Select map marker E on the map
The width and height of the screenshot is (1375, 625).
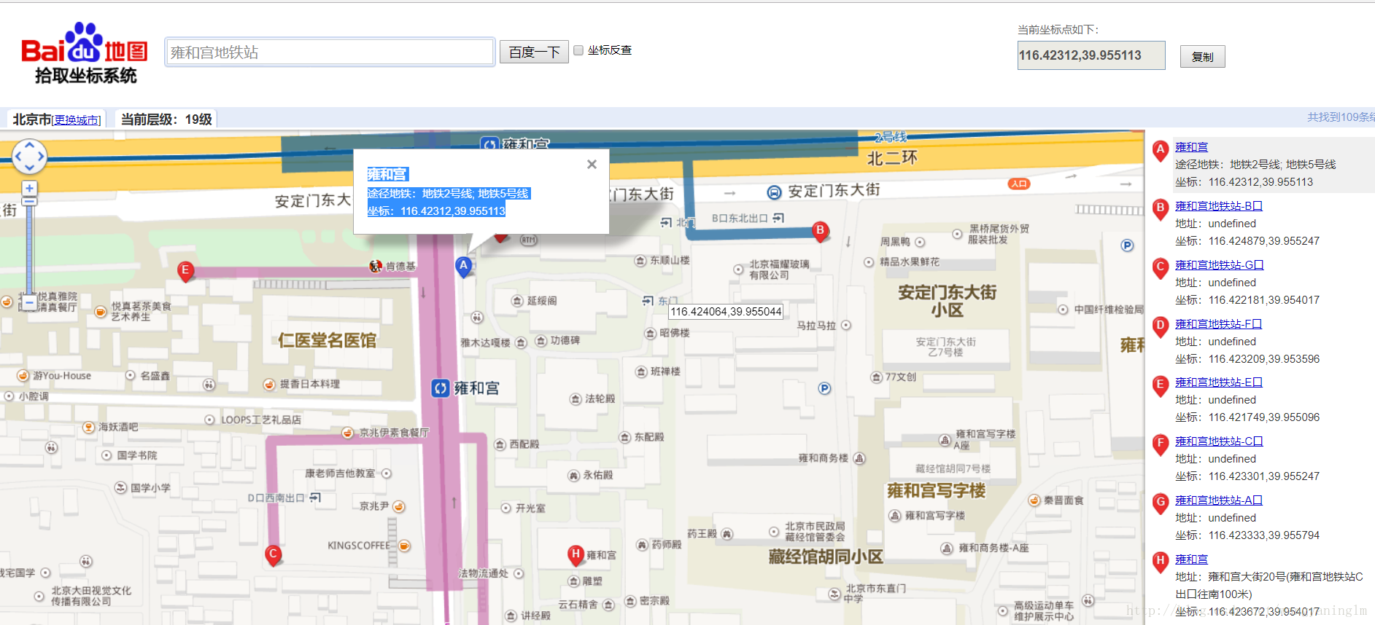click(185, 271)
